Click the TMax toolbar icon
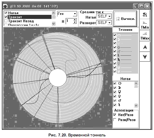 (145, 35)
